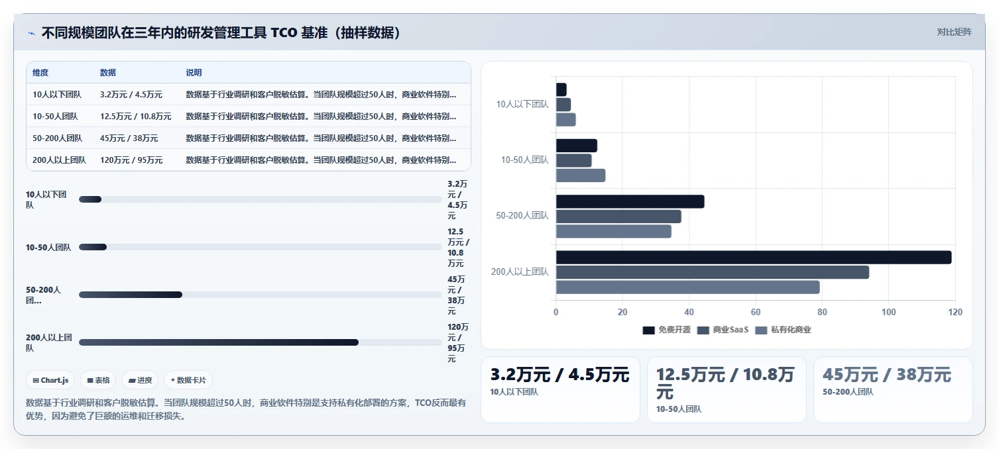999x449 pixels.
Task: Click the 200人以上团队 chart axis label
Action: pos(520,272)
